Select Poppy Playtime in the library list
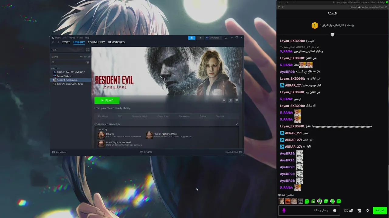Viewport: 389px width, 218px height. point(71,76)
